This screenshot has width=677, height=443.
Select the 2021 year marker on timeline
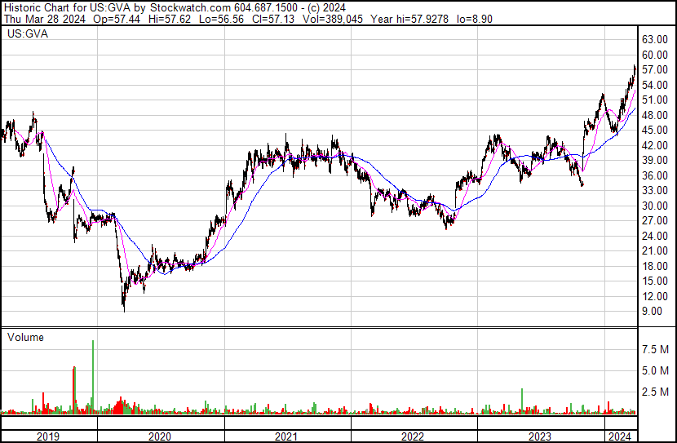[x=286, y=436]
